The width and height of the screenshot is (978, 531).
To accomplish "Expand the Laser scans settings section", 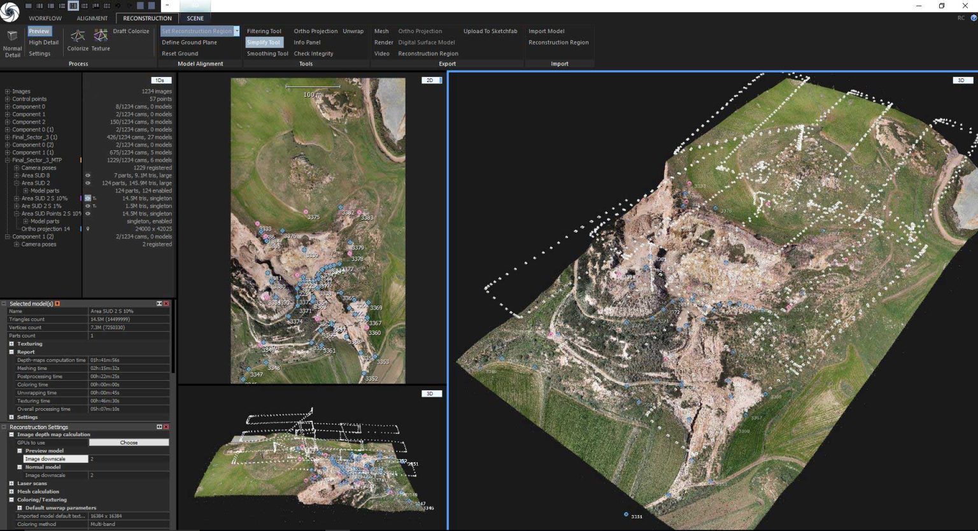I will [11, 483].
